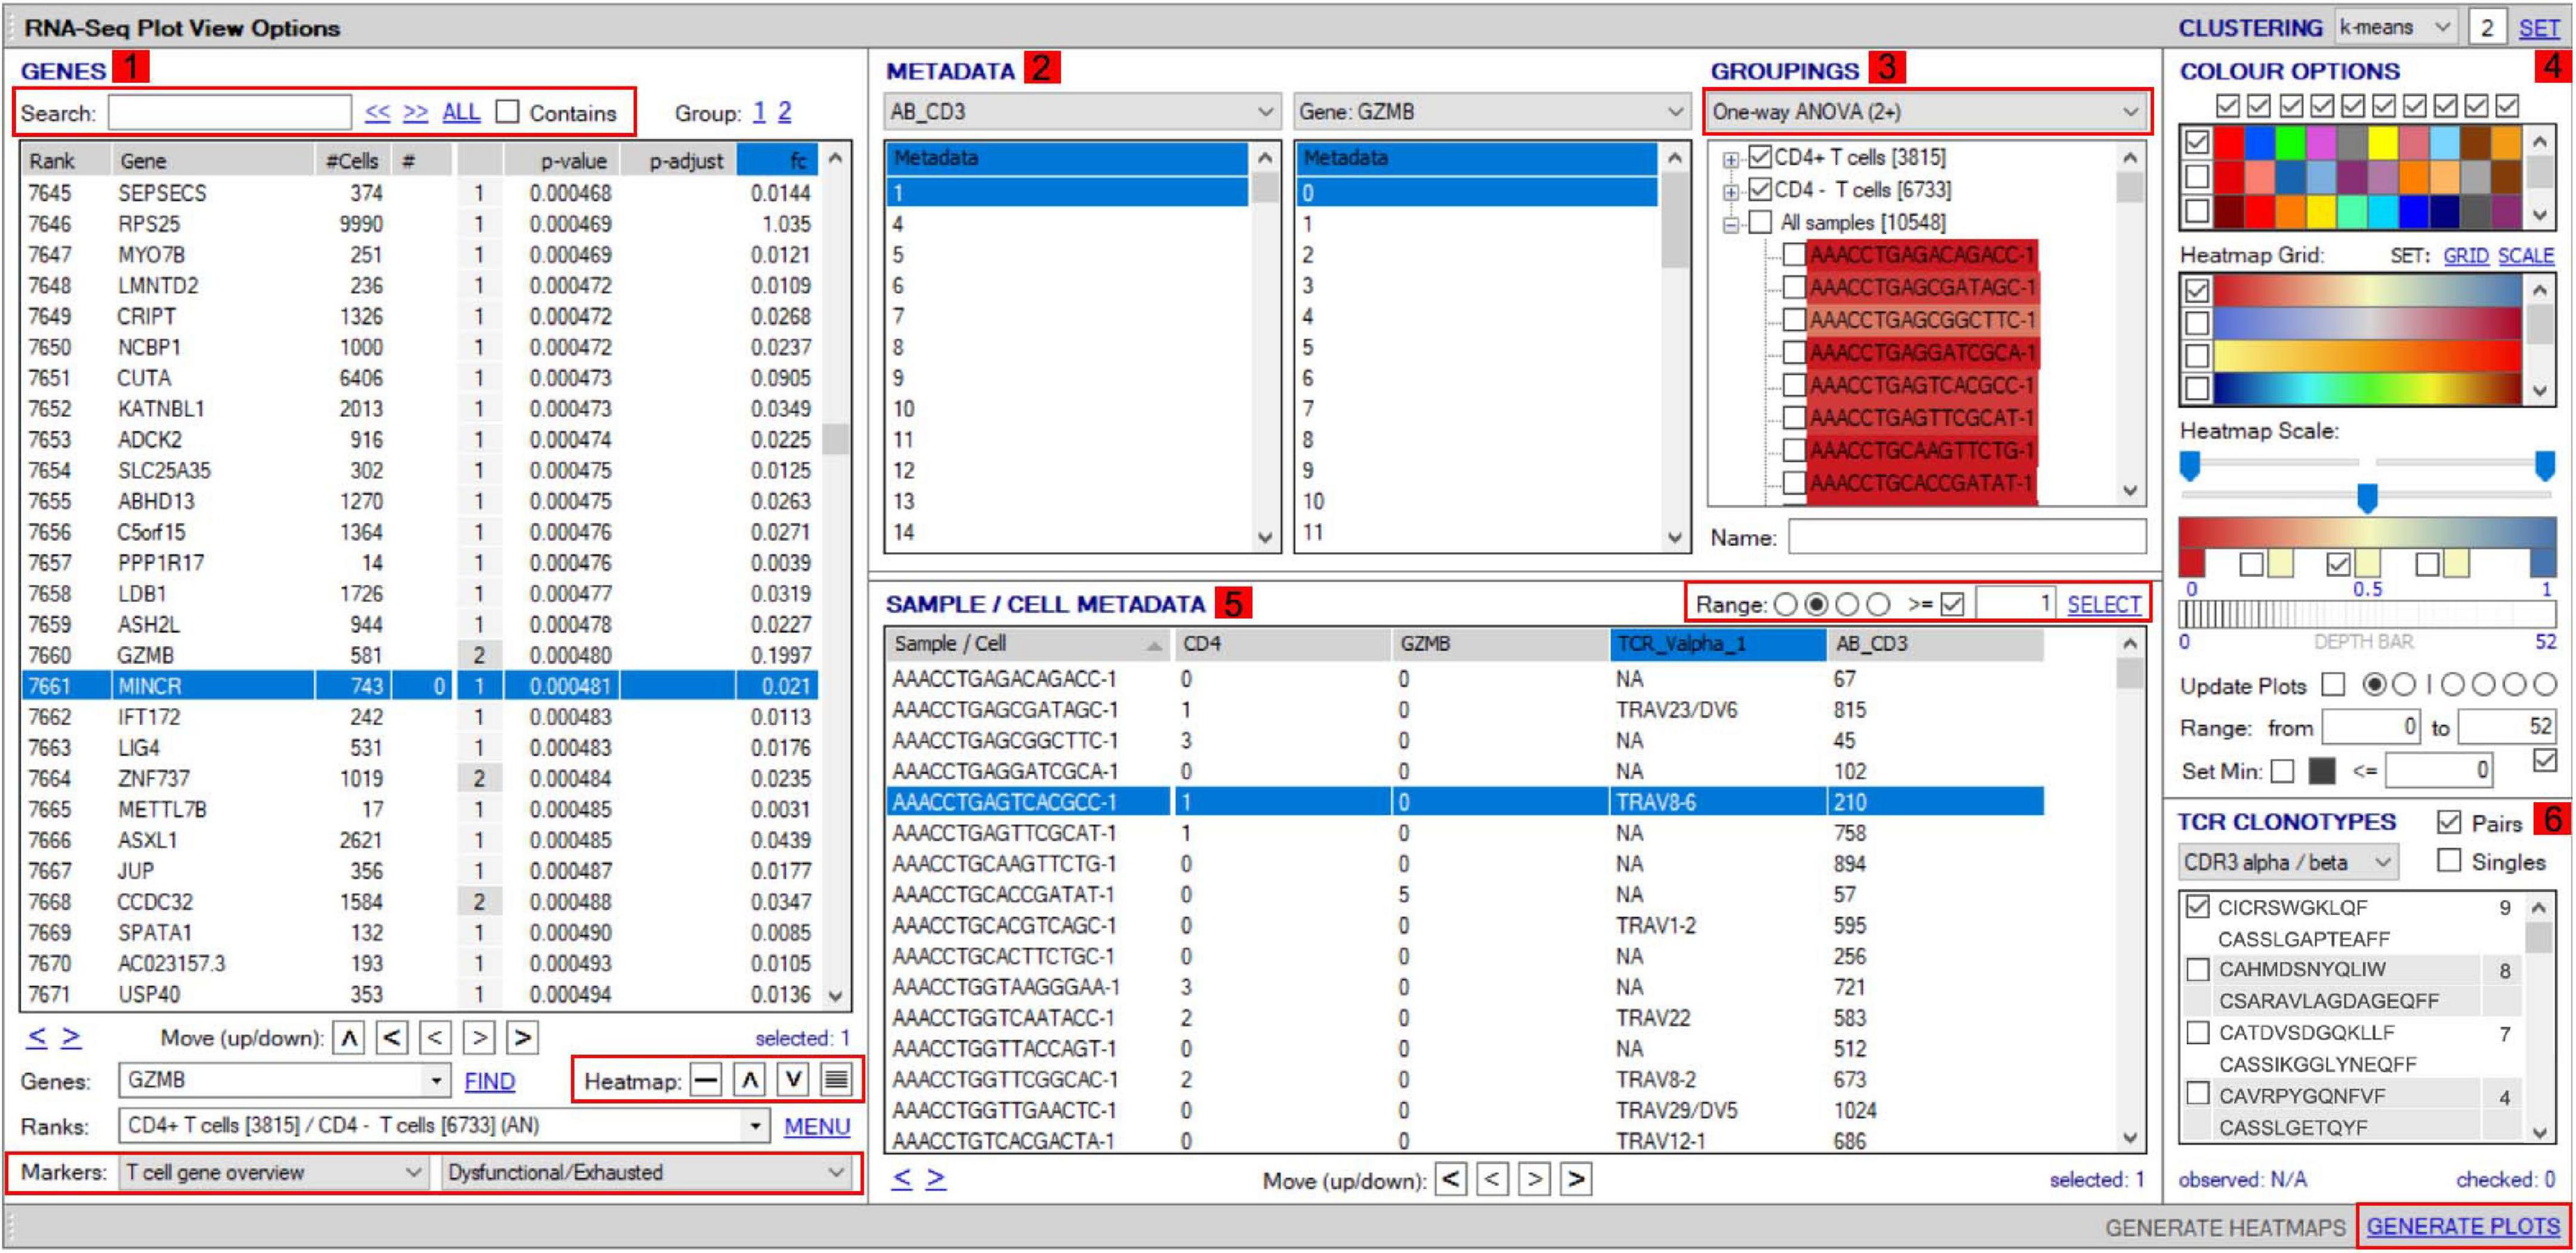Click heatmap SCALE set link
Image resolution: width=2576 pixels, height=1253 pixels.
(x=2526, y=256)
